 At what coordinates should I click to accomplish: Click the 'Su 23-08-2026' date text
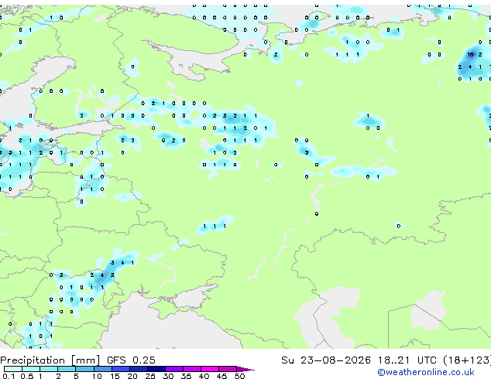tap(326, 360)
